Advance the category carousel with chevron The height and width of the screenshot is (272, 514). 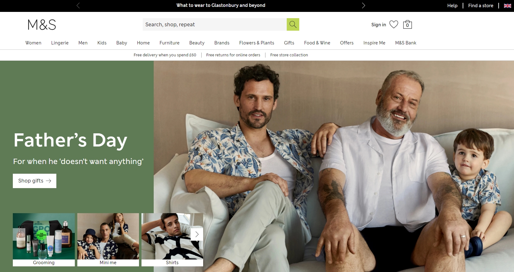(x=197, y=234)
